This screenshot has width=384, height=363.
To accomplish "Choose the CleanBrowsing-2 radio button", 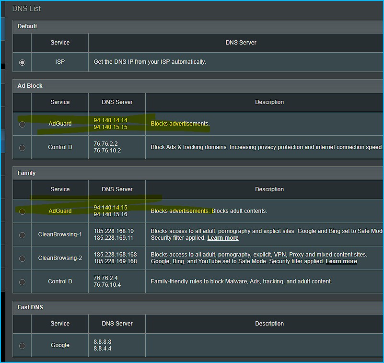I will 22,258.
